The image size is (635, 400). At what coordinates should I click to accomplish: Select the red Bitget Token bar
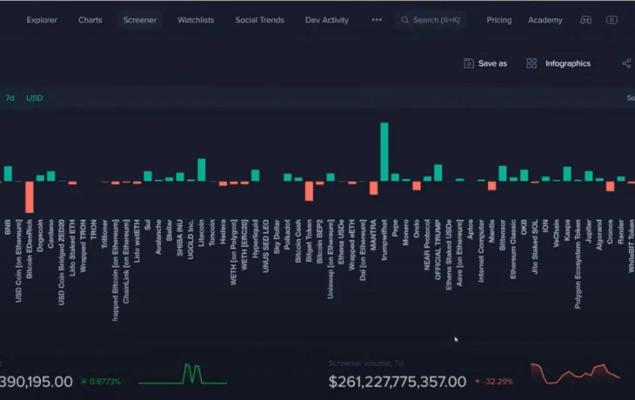point(309,191)
